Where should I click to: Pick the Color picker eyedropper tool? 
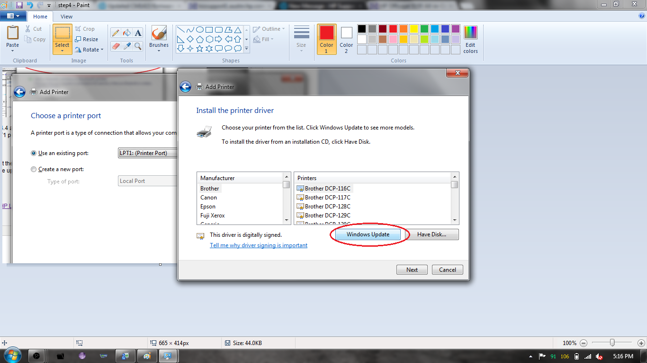pyautogui.click(x=126, y=46)
